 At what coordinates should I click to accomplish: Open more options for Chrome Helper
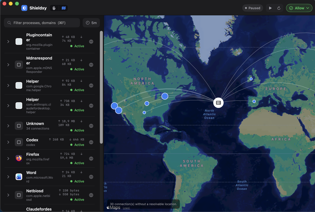(91, 85)
